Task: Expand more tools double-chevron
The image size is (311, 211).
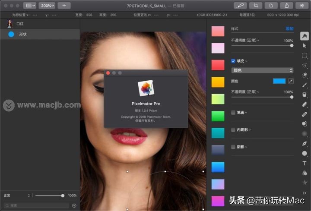Action: [x=305, y=193]
